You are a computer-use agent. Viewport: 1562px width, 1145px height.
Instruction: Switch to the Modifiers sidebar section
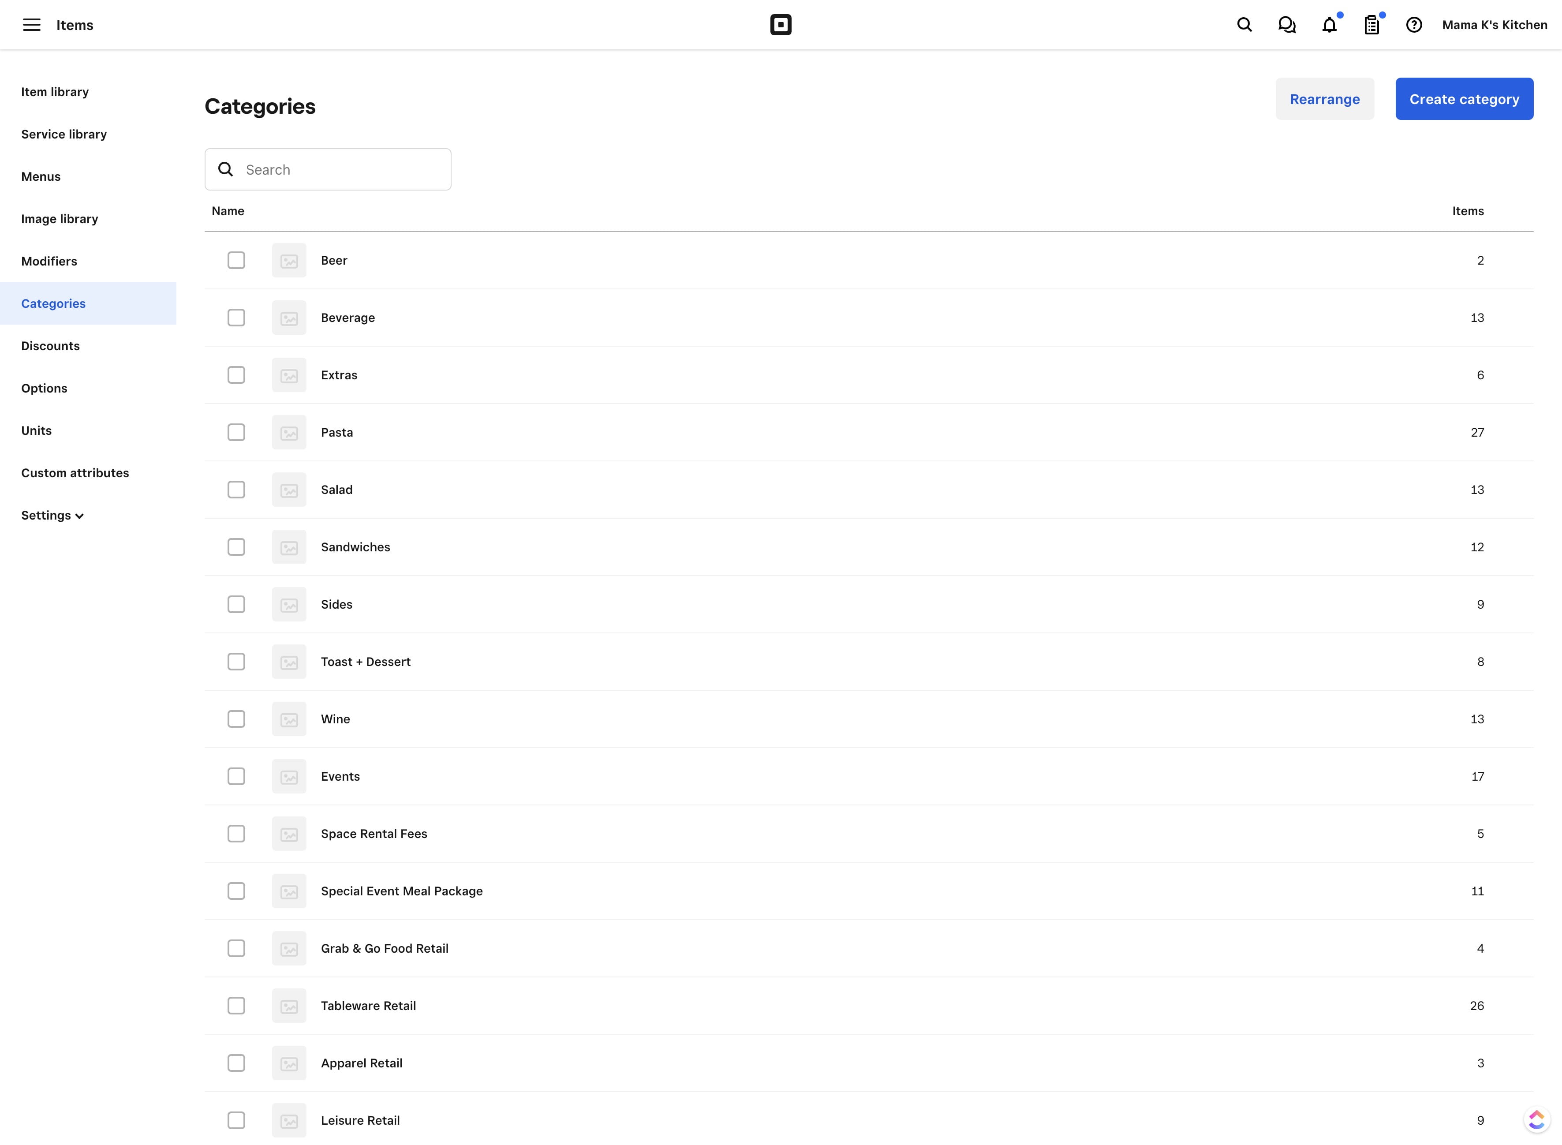49,261
